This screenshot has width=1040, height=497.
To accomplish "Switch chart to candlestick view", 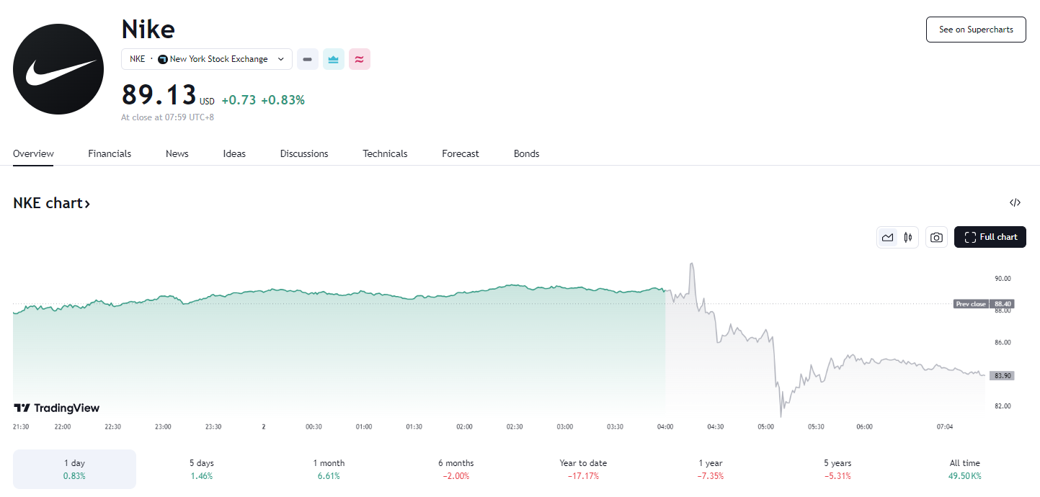I will pyautogui.click(x=907, y=236).
